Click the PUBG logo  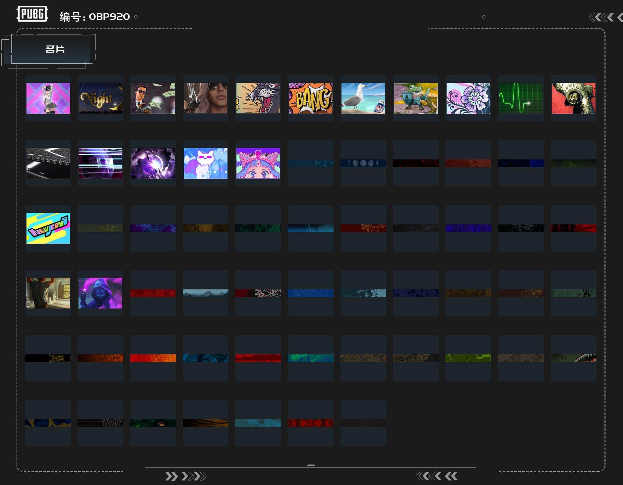pos(32,14)
